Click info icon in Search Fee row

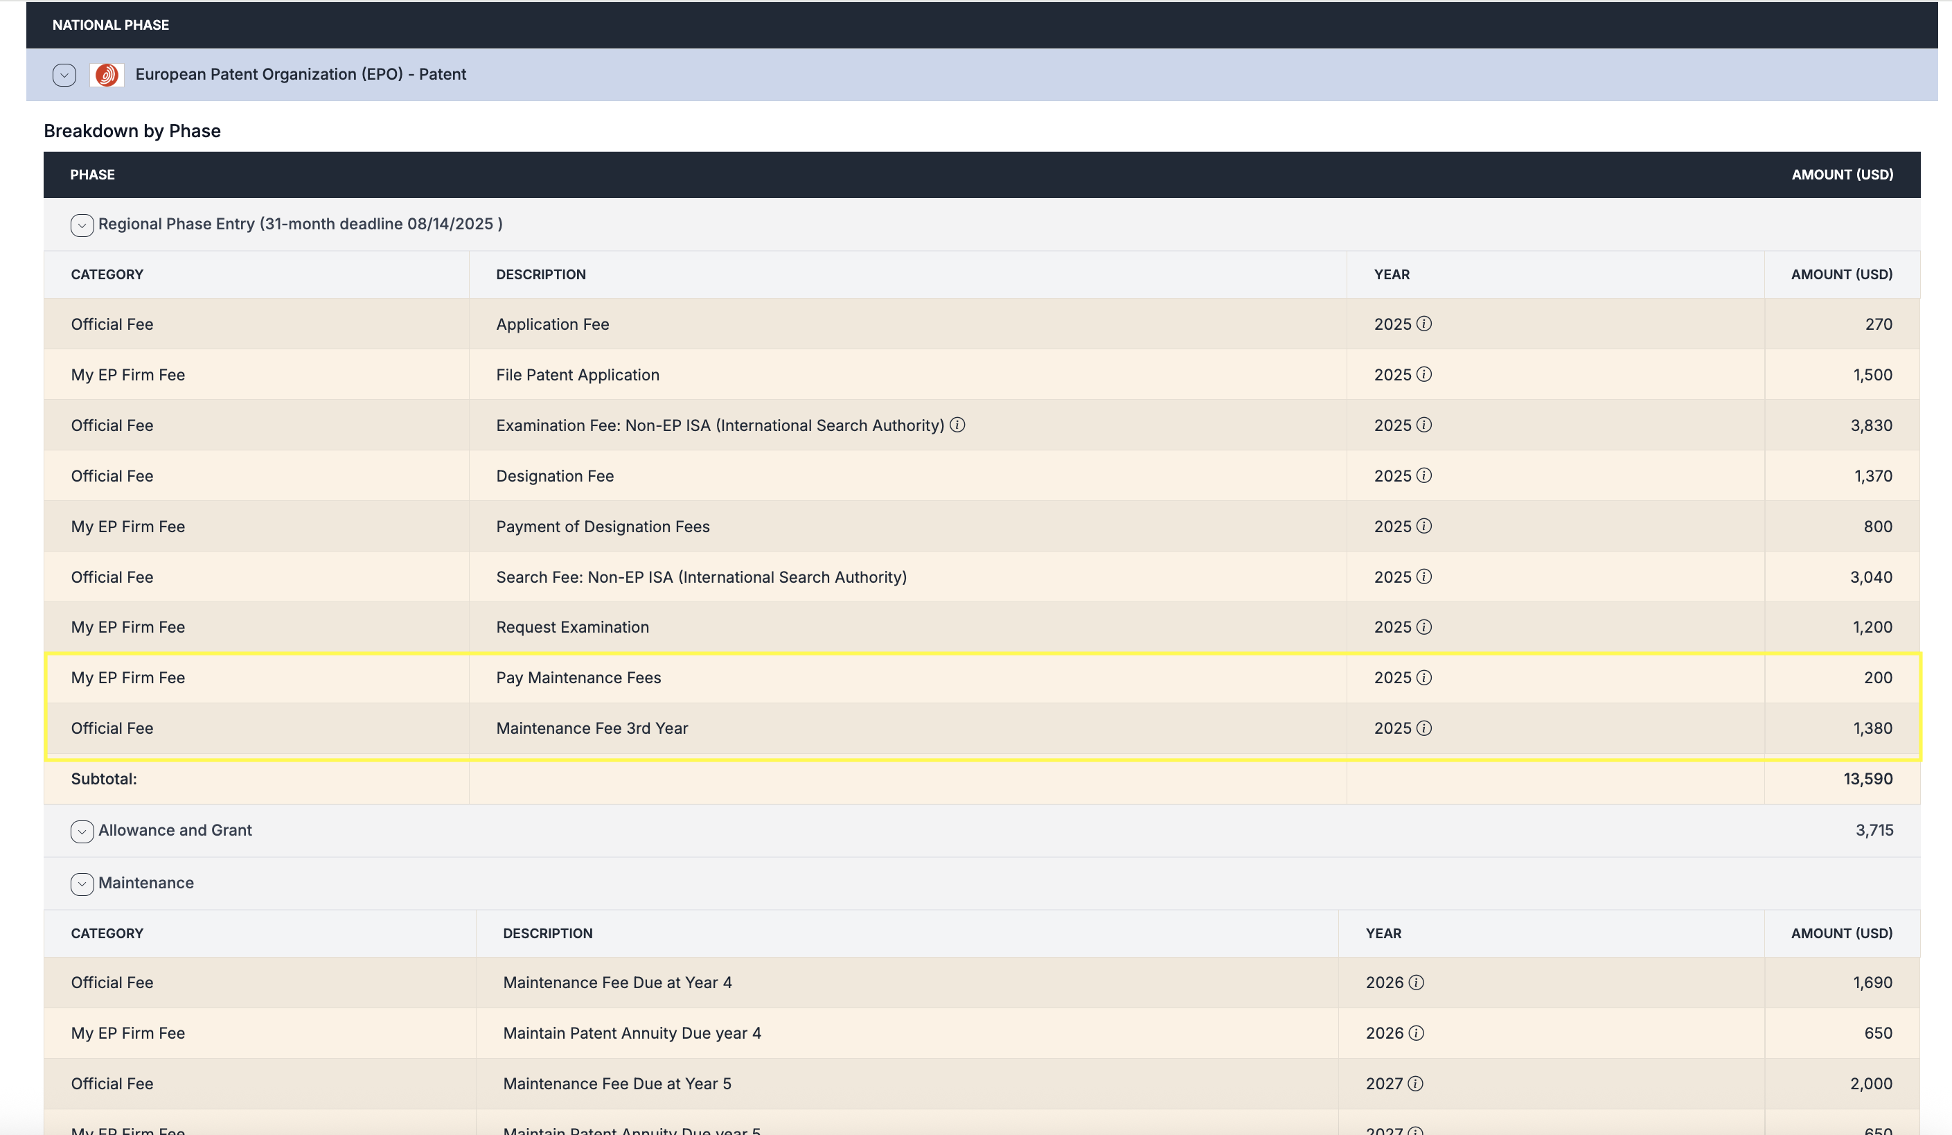pos(1423,577)
